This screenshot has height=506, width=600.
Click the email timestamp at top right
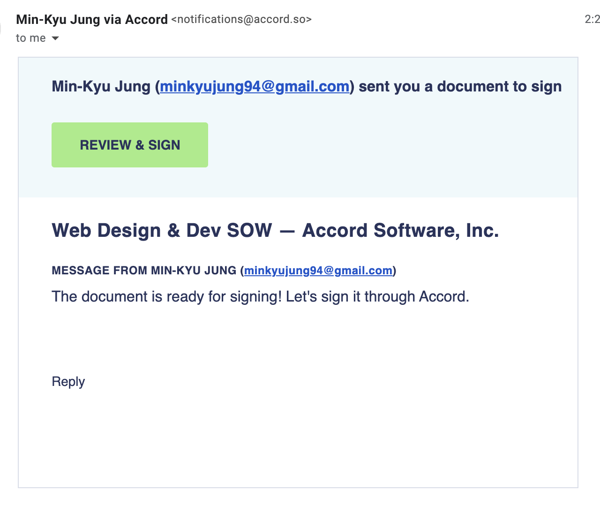[x=592, y=19]
